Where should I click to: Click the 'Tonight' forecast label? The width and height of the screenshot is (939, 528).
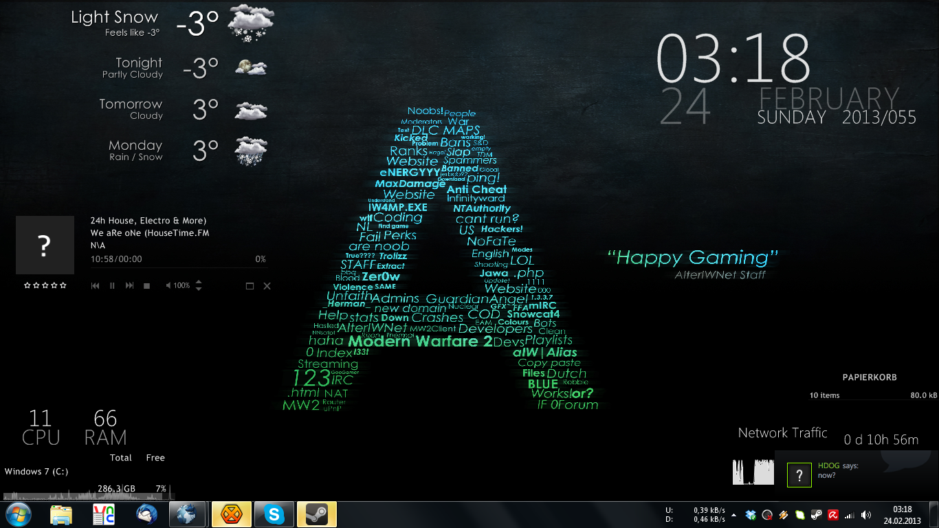click(139, 63)
